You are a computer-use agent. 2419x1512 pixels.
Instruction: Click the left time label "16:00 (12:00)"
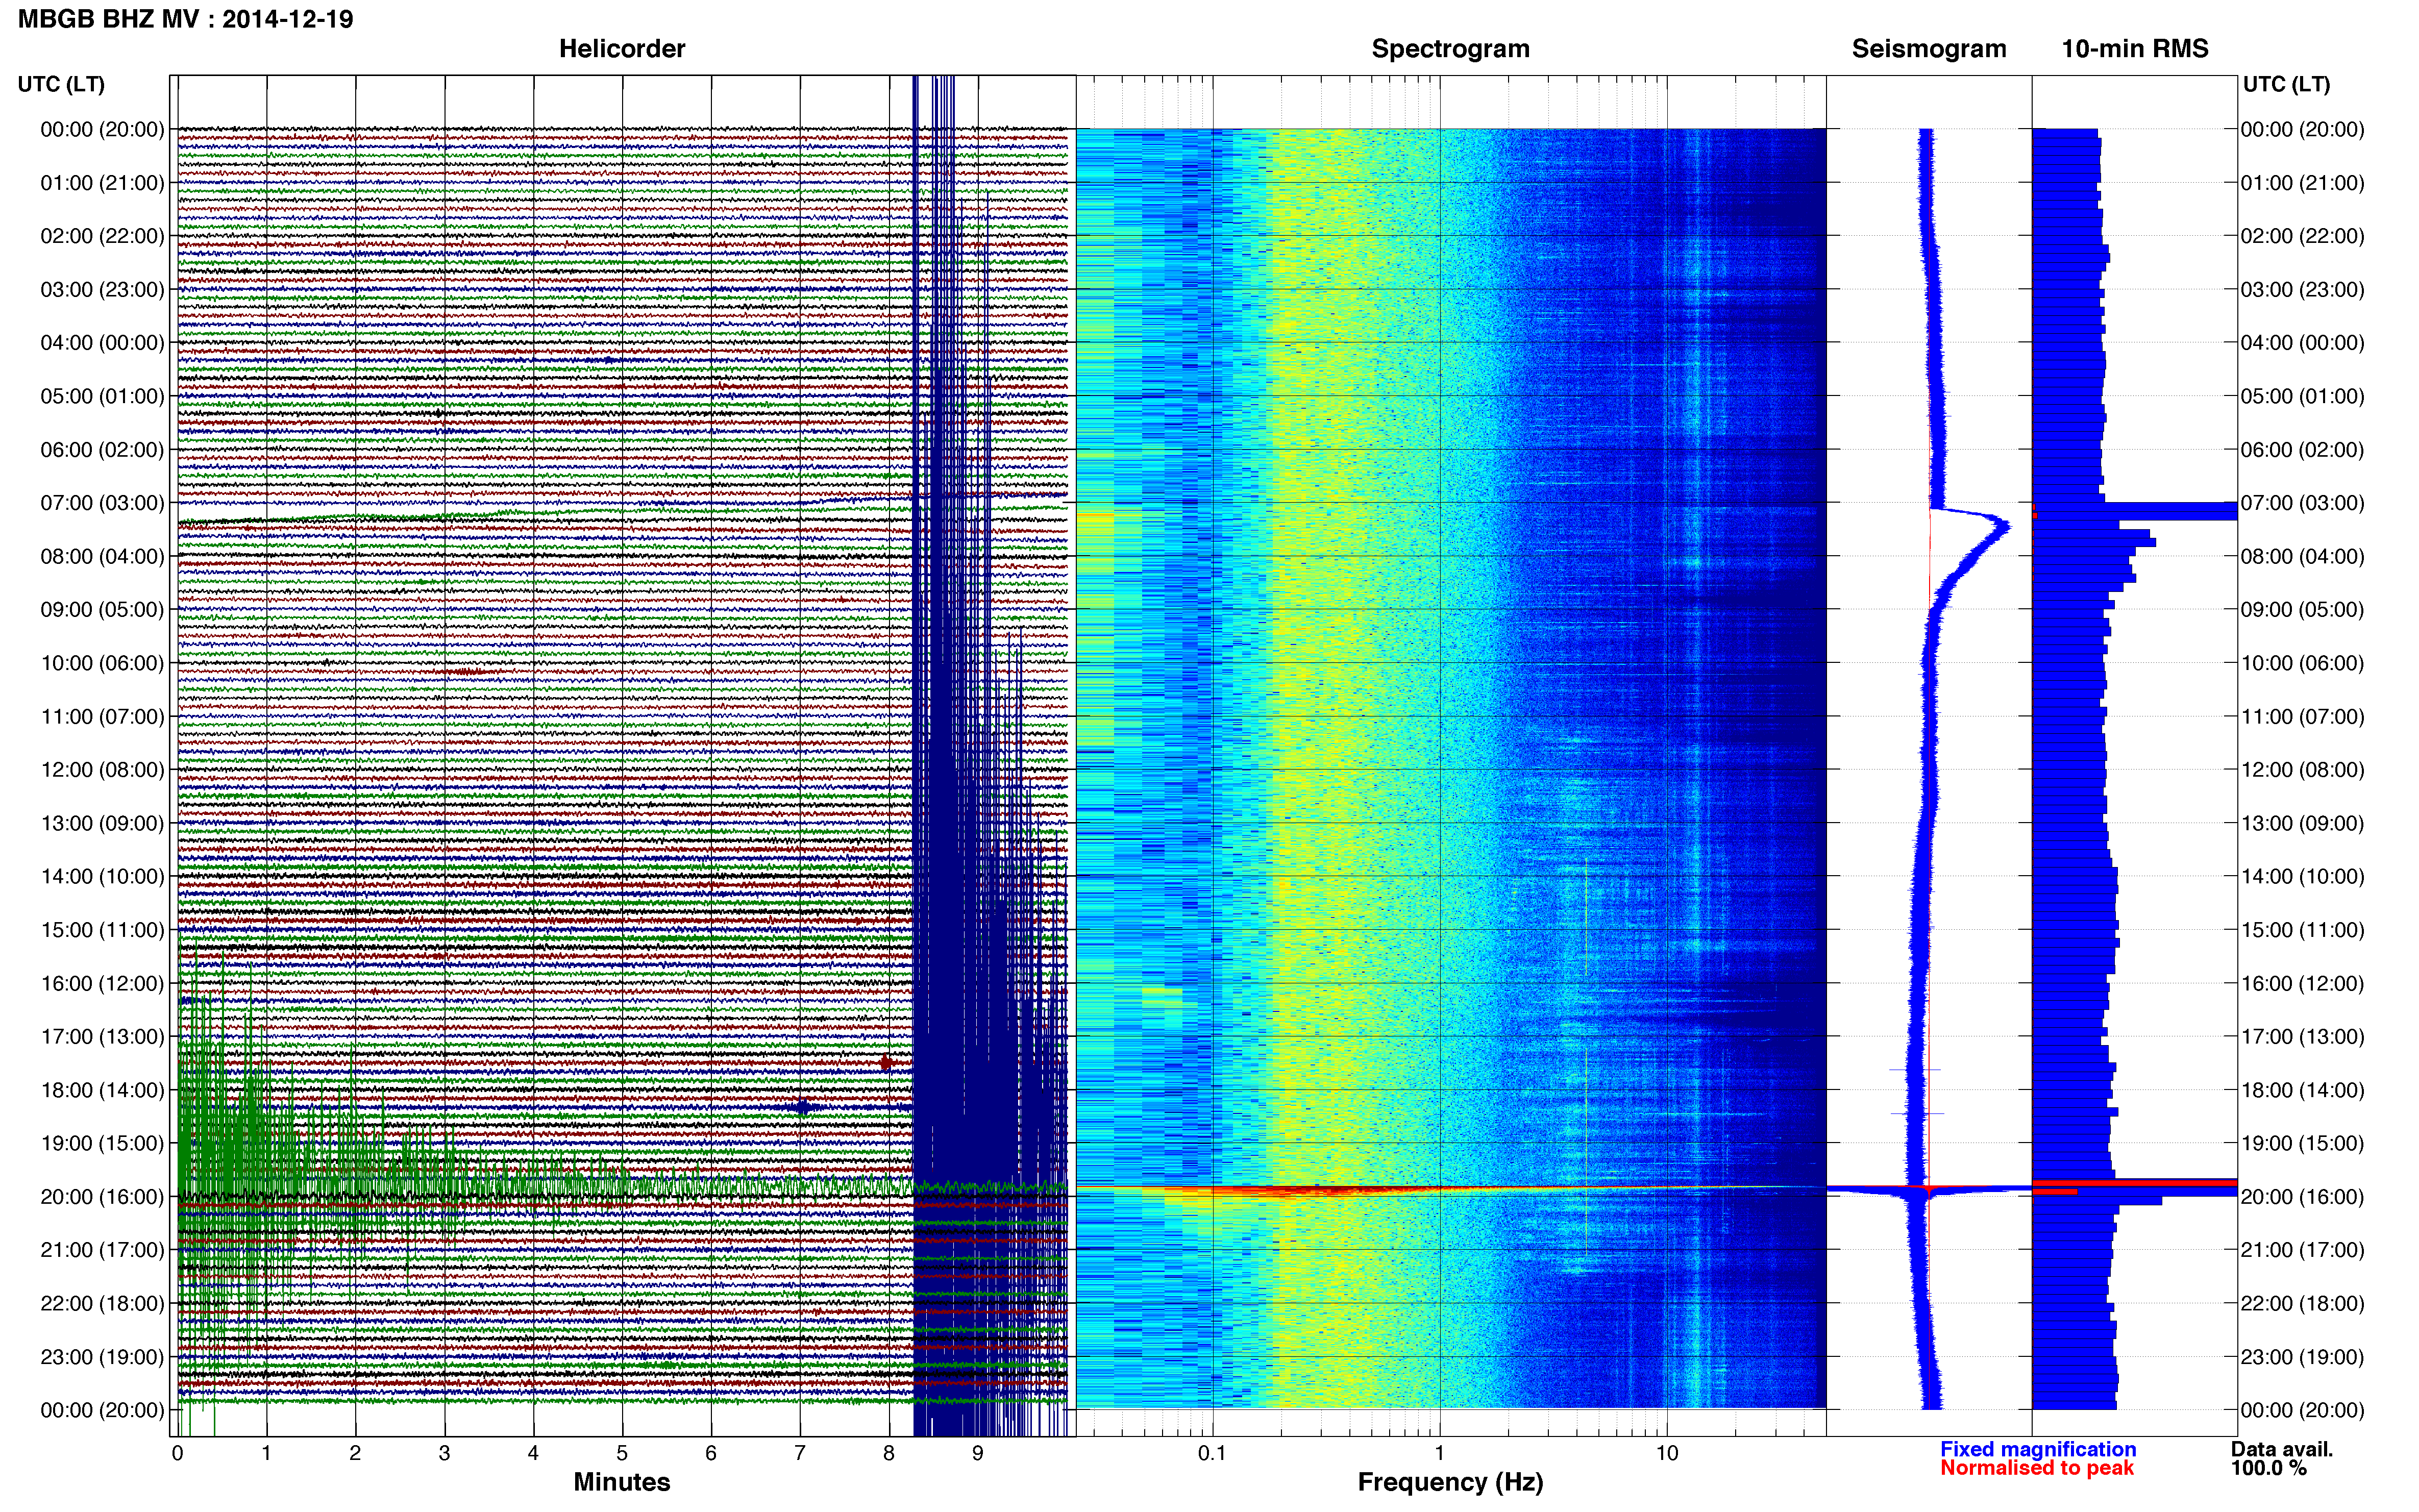102,984
